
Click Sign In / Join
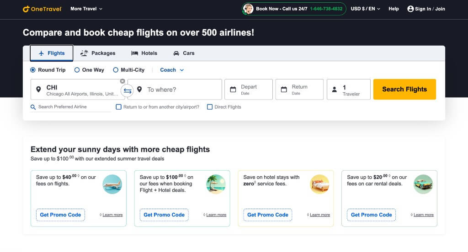click(426, 9)
